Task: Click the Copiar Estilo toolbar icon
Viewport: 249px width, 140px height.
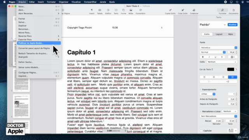Action: coord(170,11)
